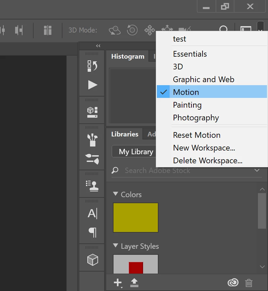268x291 pixels.
Task: Click the olive yellow color swatch
Action: coord(136,217)
